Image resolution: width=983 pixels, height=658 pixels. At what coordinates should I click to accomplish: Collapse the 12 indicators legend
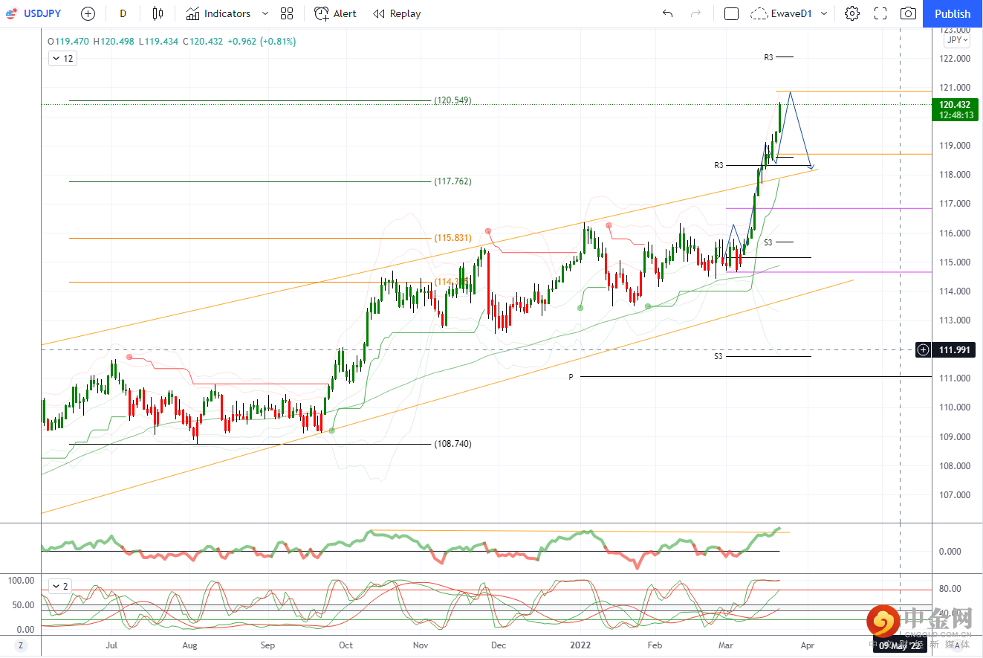[62, 58]
